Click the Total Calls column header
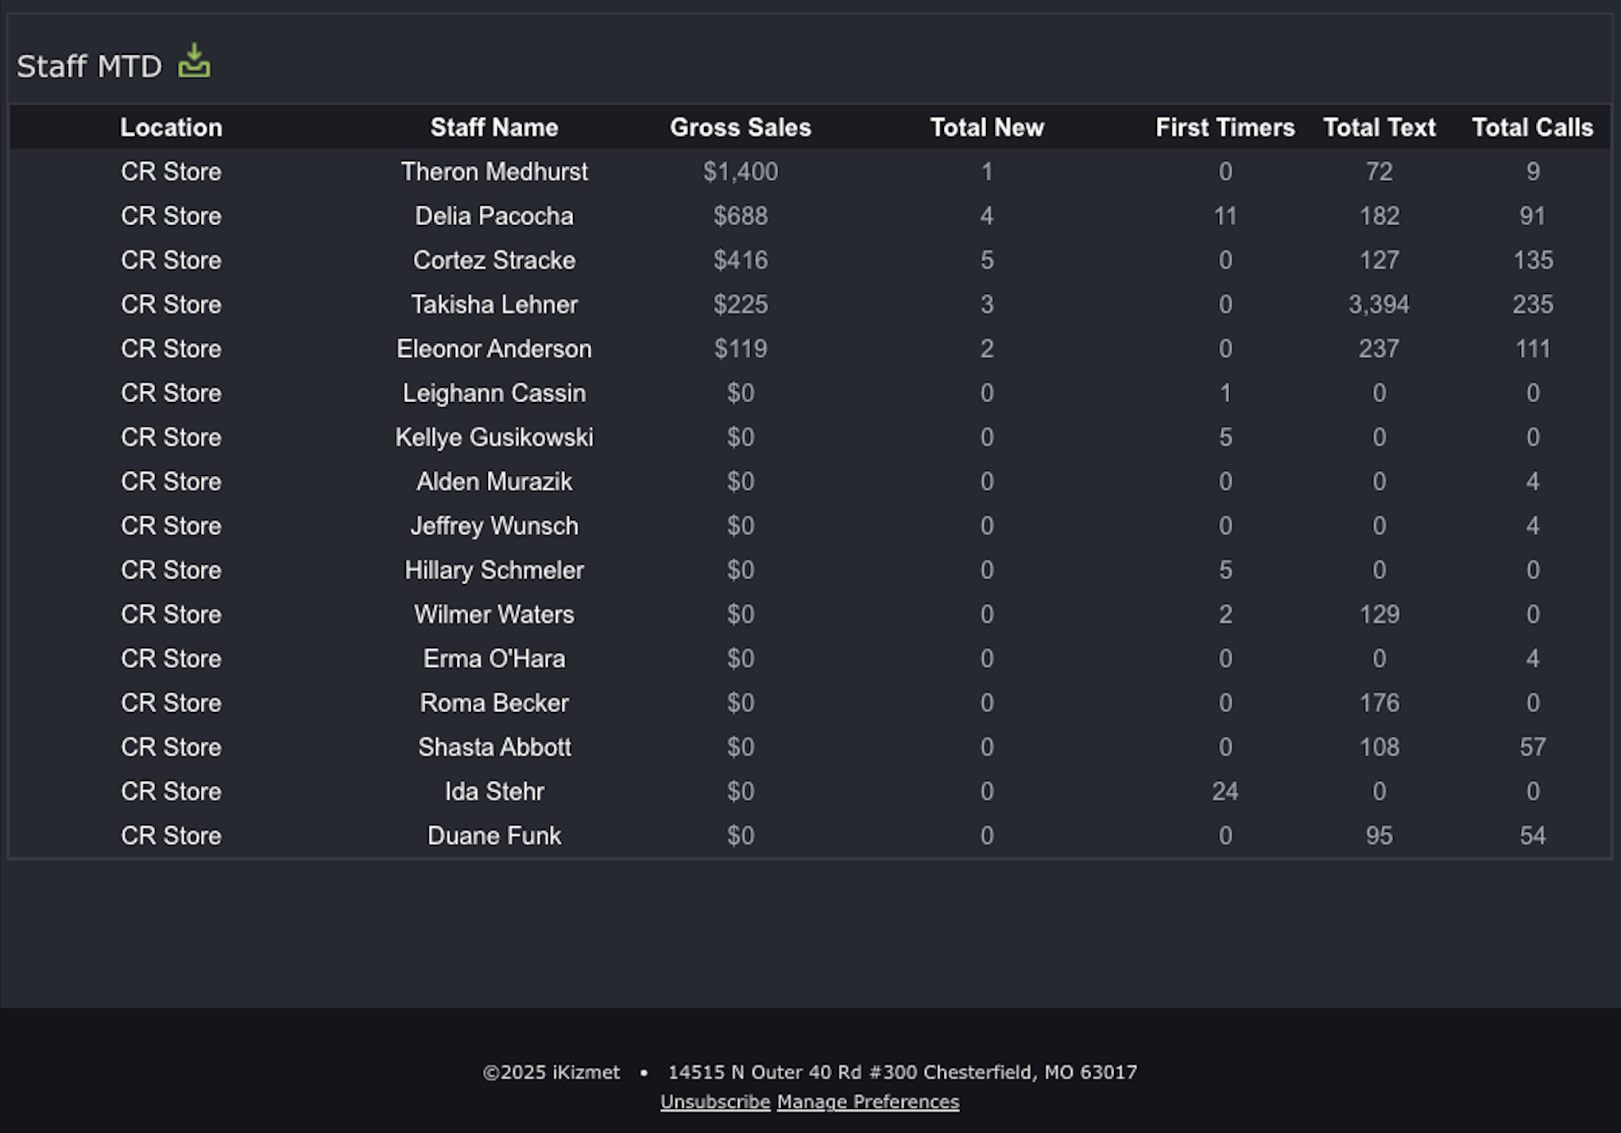This screenshot has height=1133, width=1621. tap(1533, 127)
